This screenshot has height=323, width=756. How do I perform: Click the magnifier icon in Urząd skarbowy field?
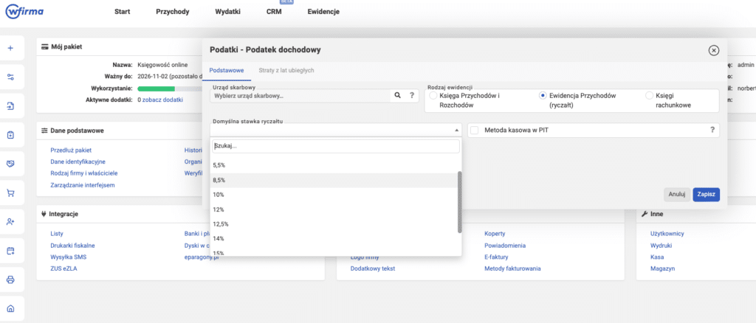(x=398, y=95)
